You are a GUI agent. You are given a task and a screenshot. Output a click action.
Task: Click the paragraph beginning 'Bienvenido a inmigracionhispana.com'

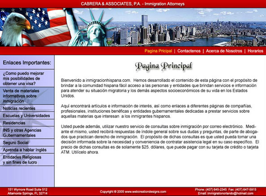click(x=159, y=88)
